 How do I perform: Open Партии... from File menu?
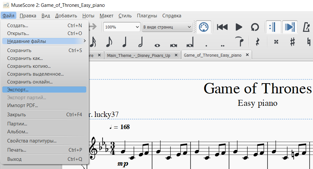tap(44, 124)
